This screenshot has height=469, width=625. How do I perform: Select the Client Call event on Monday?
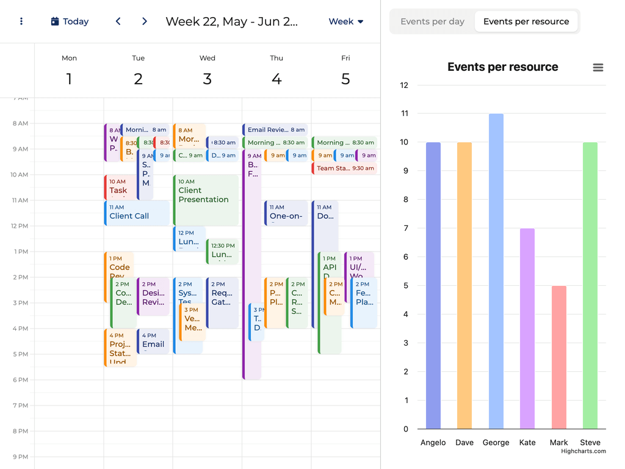(137, 213)
